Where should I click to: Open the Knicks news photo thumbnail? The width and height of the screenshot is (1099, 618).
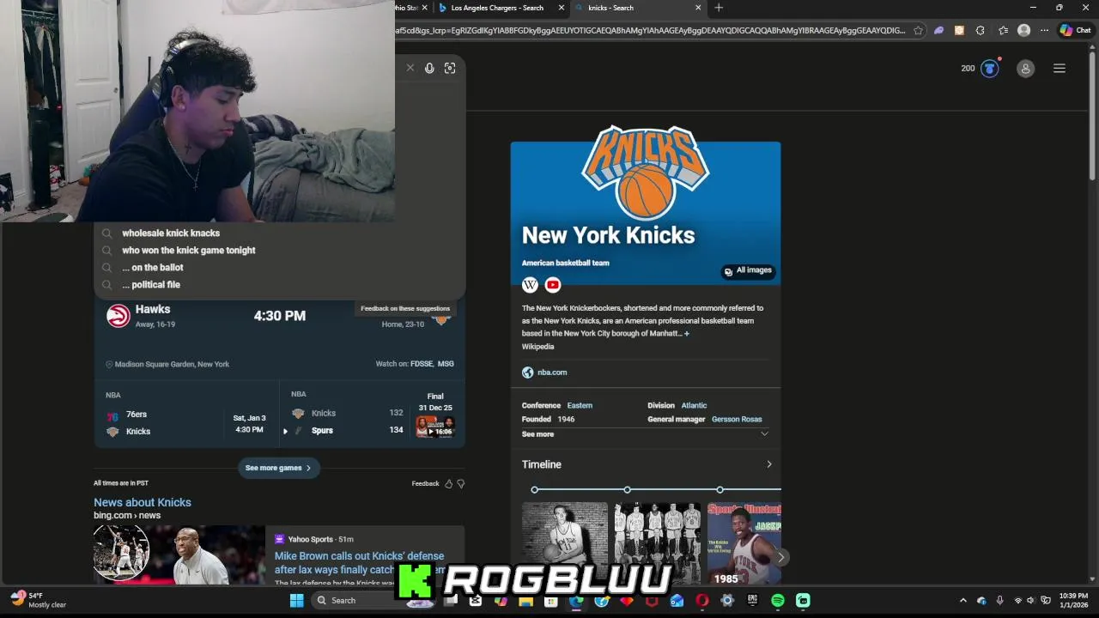pos(179,554)
